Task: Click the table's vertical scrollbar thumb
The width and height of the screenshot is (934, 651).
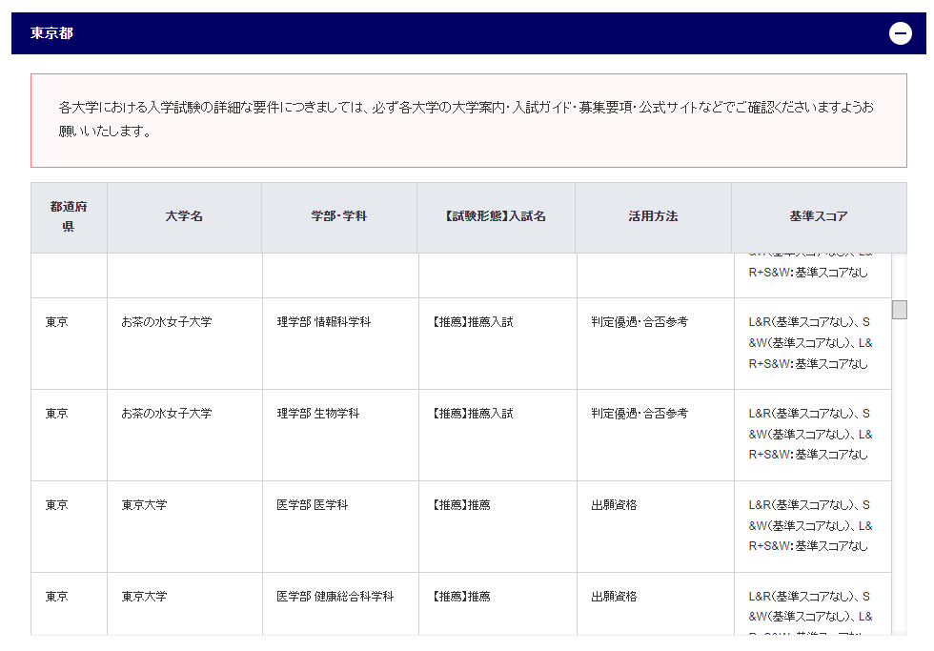Action: tap(899, 310)
